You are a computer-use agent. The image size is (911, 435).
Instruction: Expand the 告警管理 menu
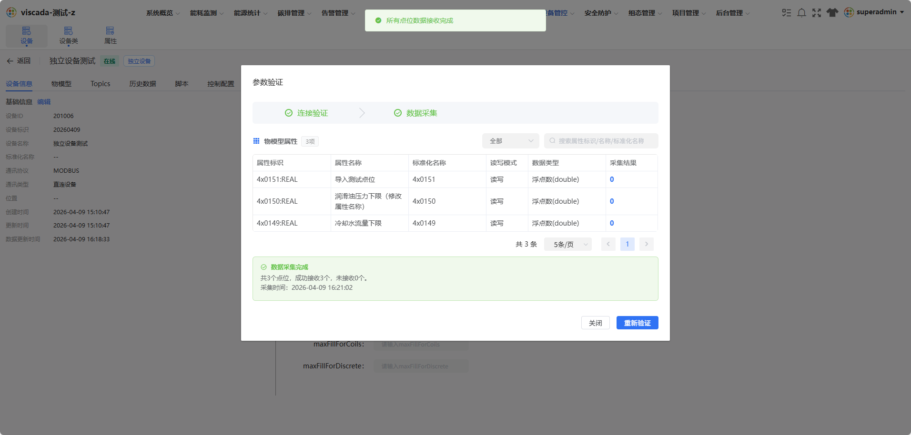338,13
